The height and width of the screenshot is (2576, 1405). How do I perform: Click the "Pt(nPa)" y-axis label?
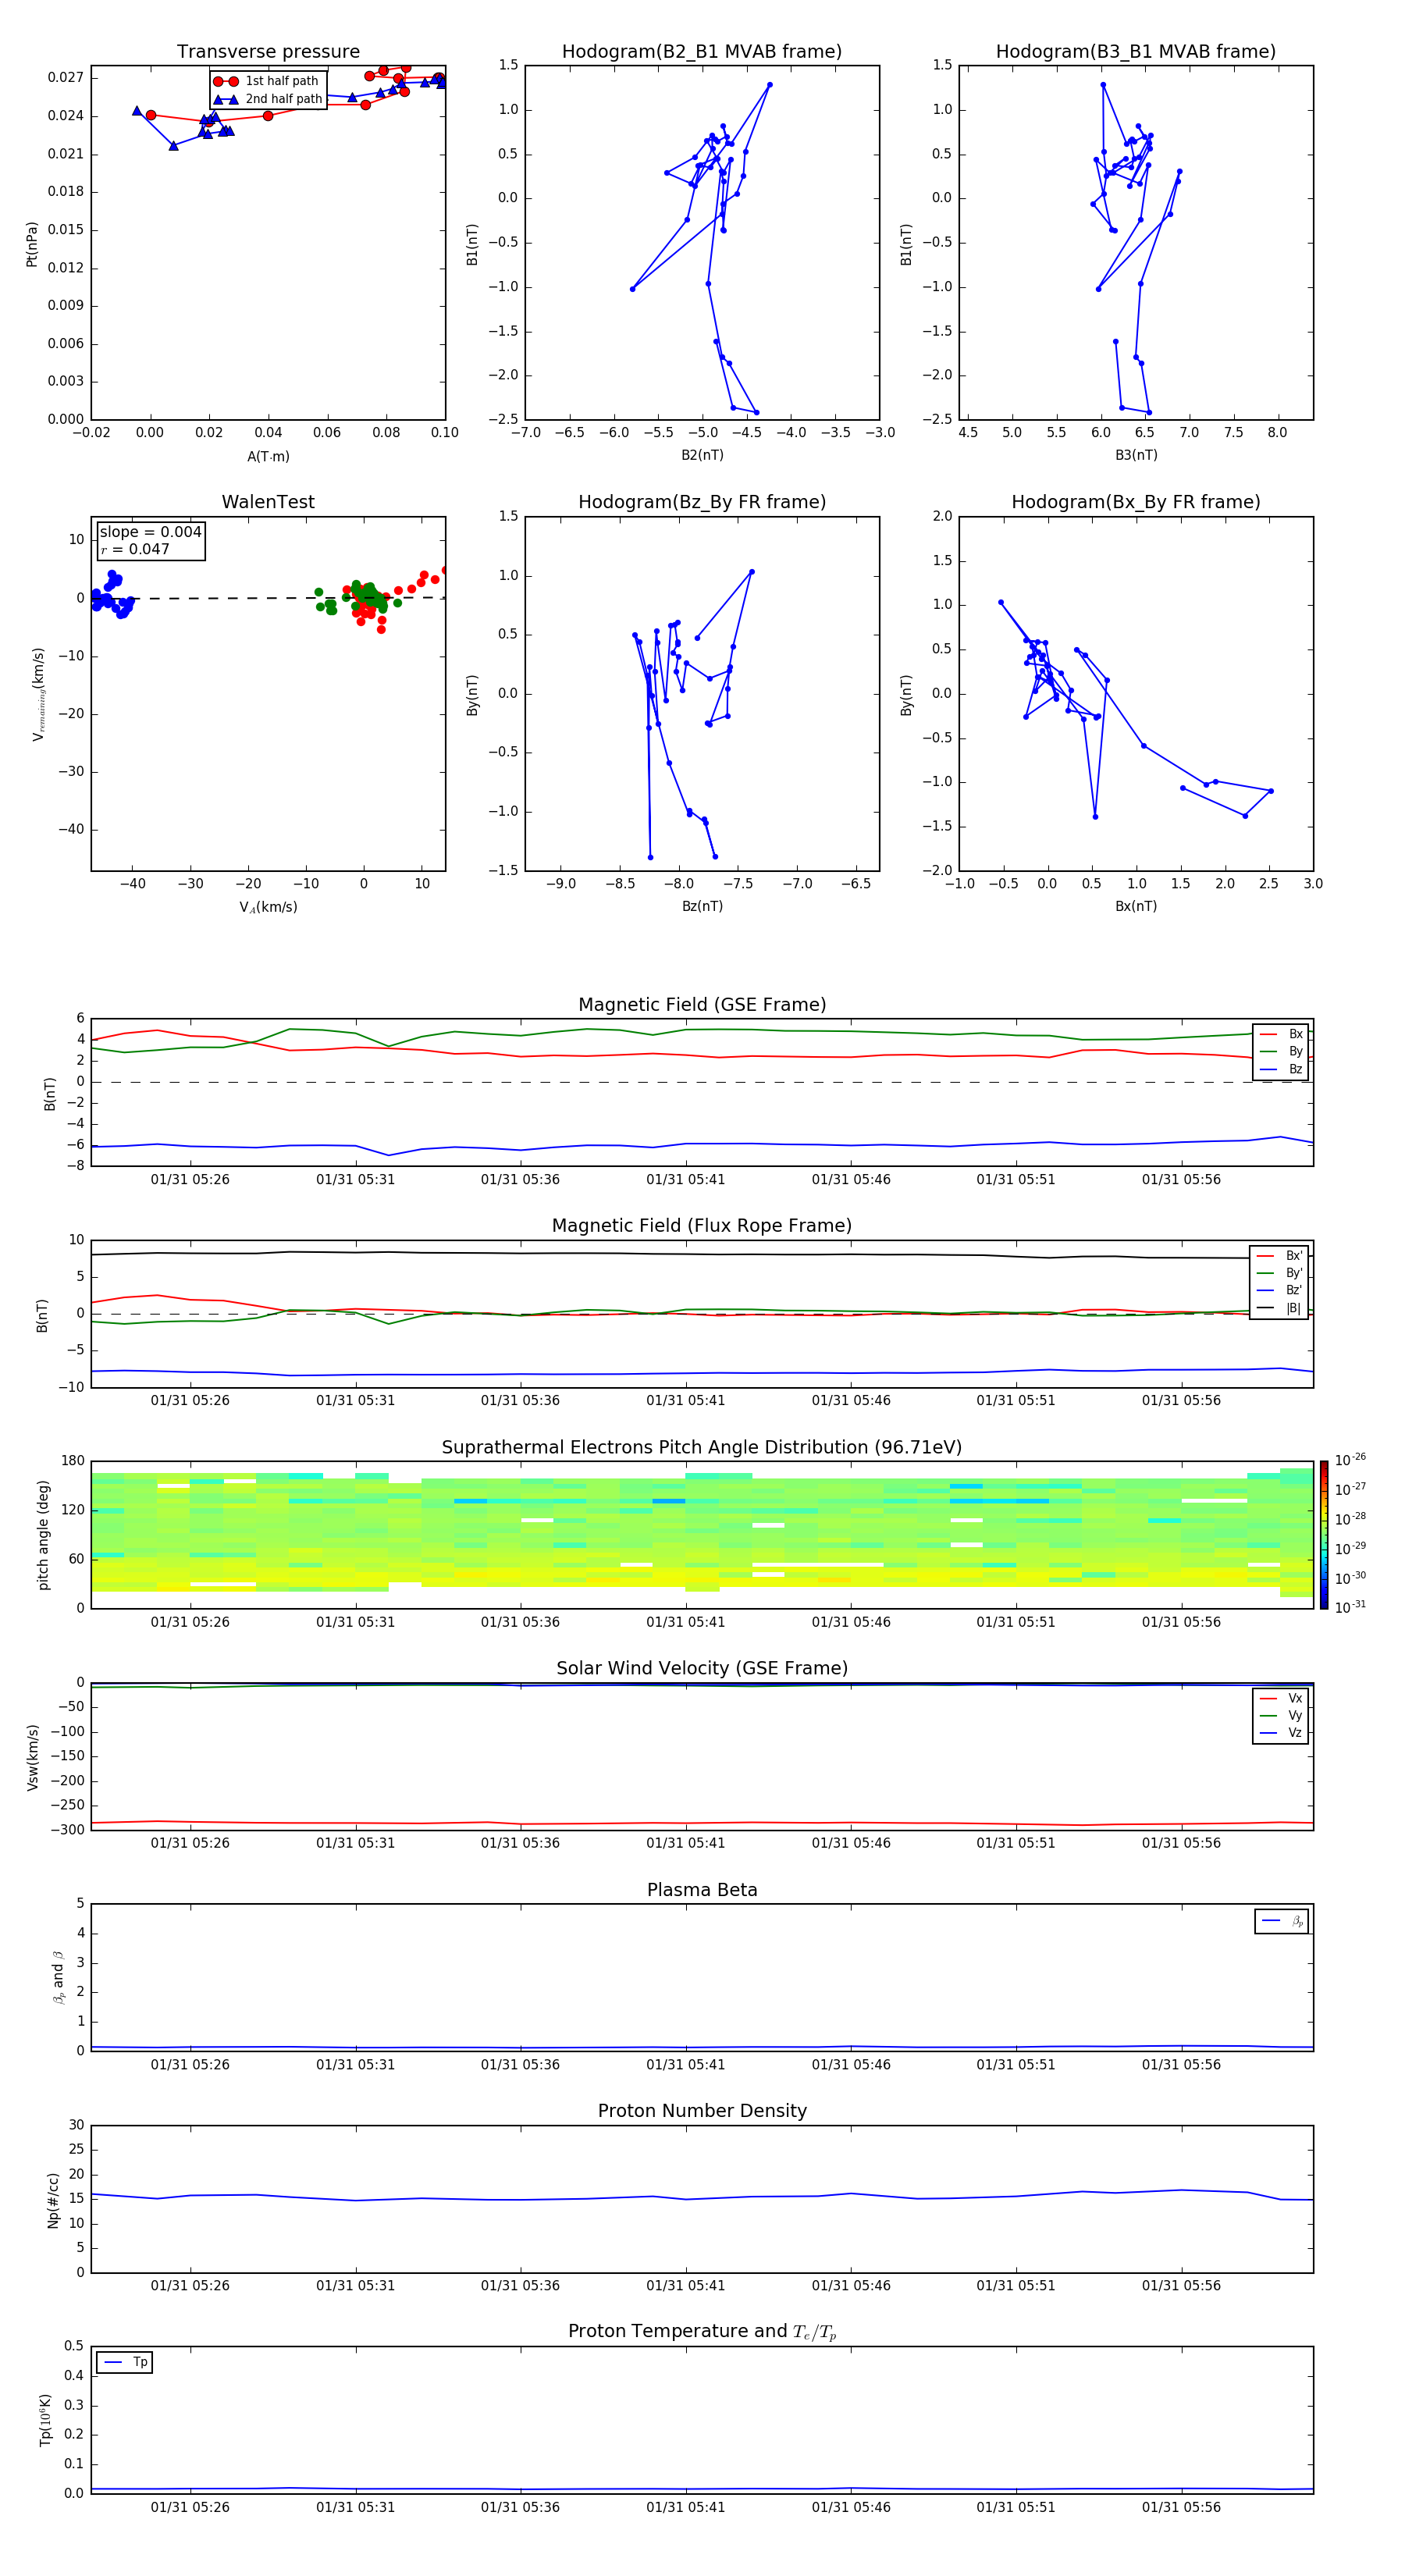pos(32,244)
